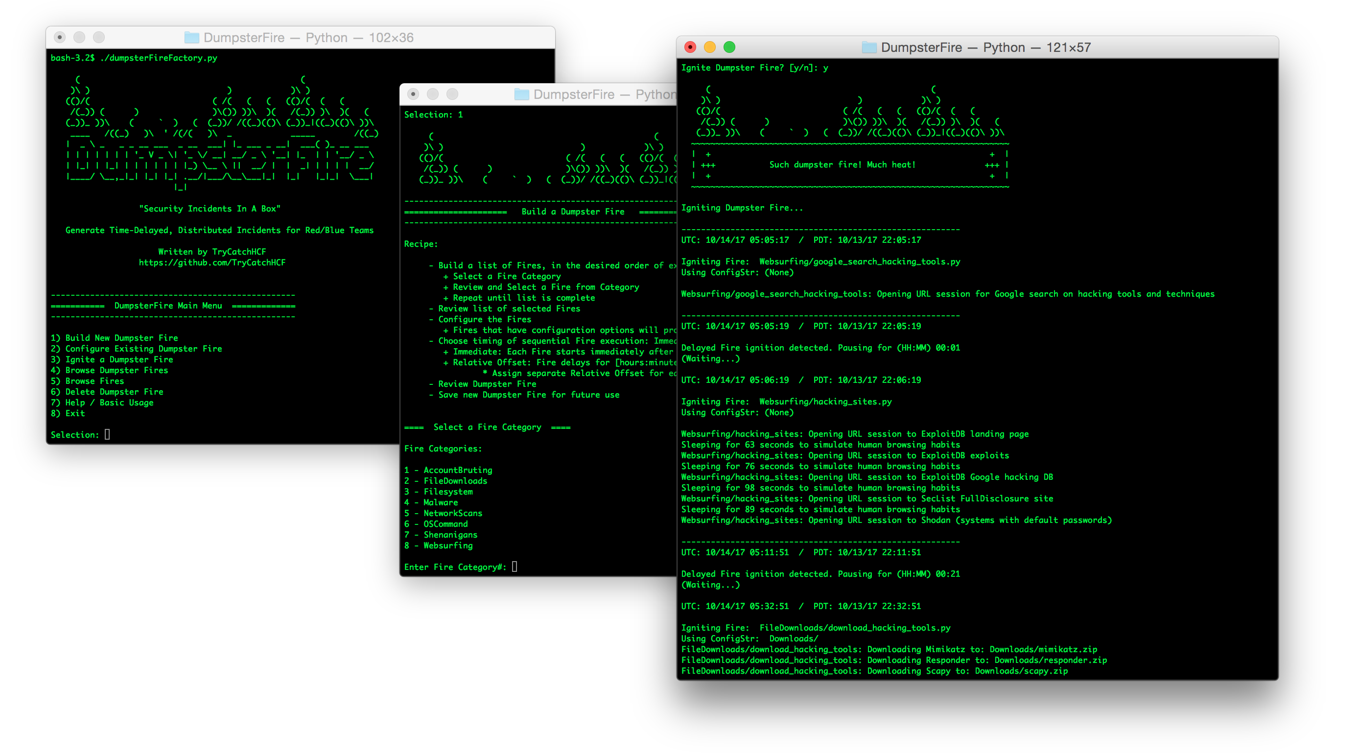Image resolution: width=1359 pixels, height=755 pixels.
Task: Click '1) Build New Dumpster Fire' menu line
Action: (115, 338)
